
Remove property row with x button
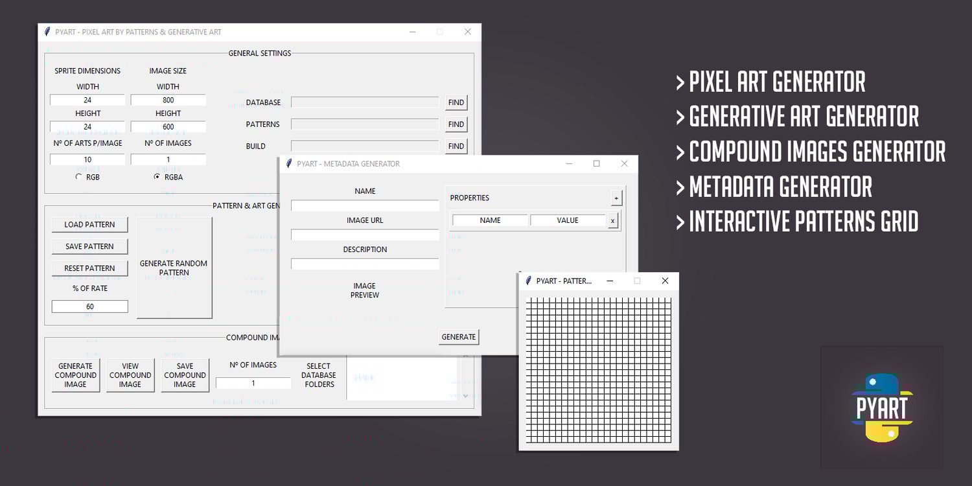tap(612, 221)
